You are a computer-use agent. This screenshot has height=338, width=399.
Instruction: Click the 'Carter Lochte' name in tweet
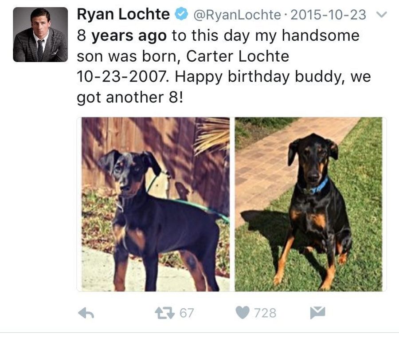(238, 56)
